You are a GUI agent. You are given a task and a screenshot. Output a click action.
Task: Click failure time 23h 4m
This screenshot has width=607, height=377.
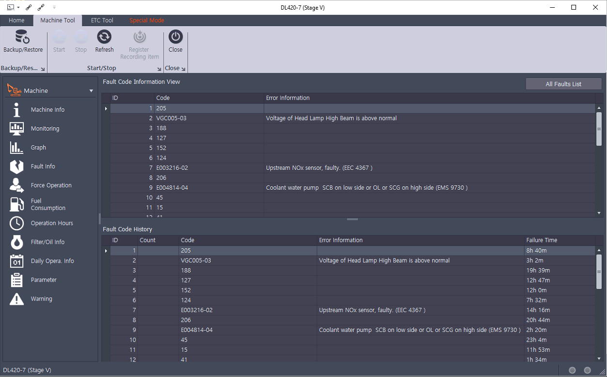(x=536, y=340)
